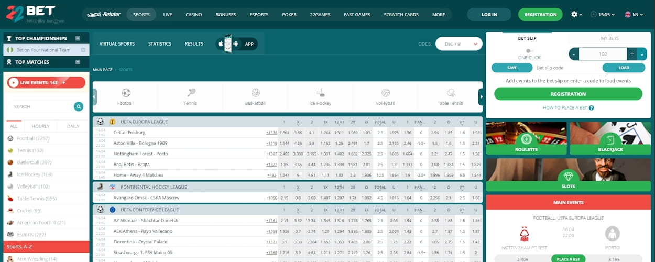This screenshot has width=655, height=262.
Task: Expand Avangard Omsk - CSKA Moscow +1056 markets
Action: (x=271, y=198)
